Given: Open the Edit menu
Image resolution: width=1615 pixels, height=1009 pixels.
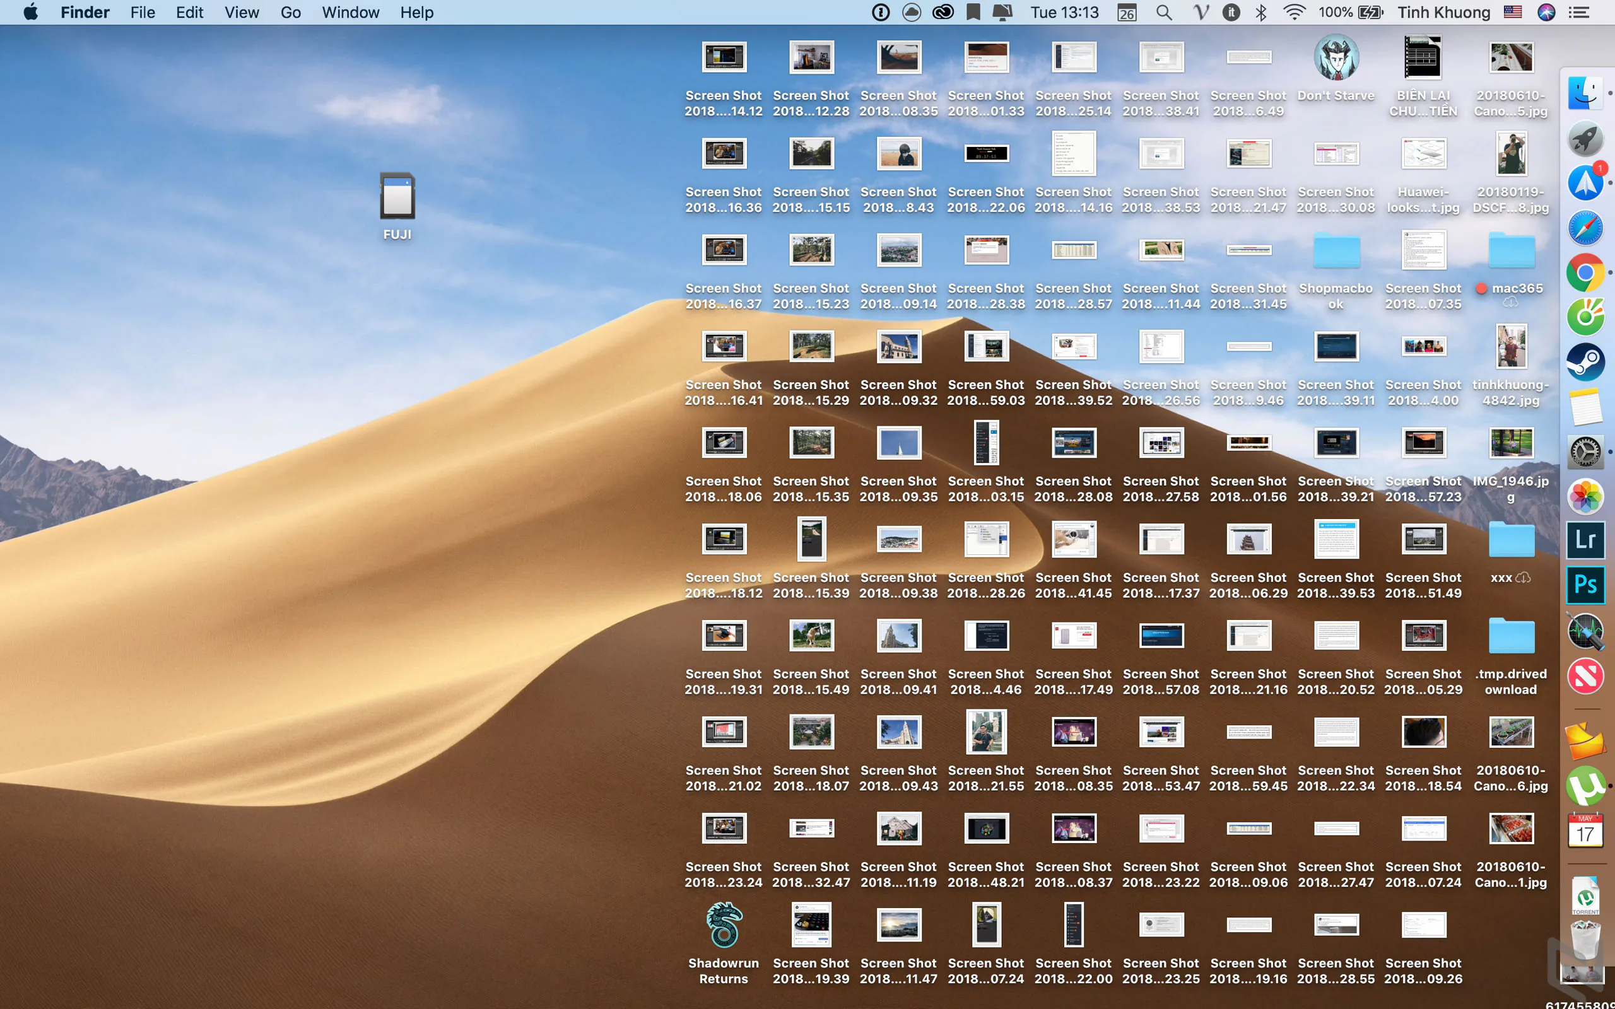Looking at the screenshot, I should 189,12.
